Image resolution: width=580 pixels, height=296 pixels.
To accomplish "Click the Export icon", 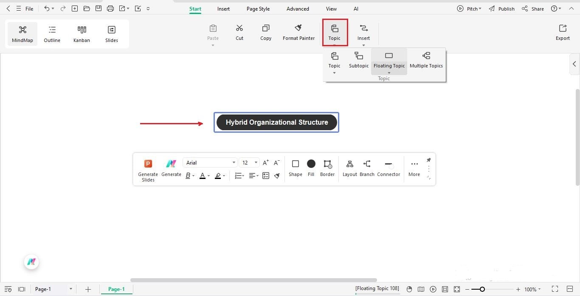I will coord(562,32).
